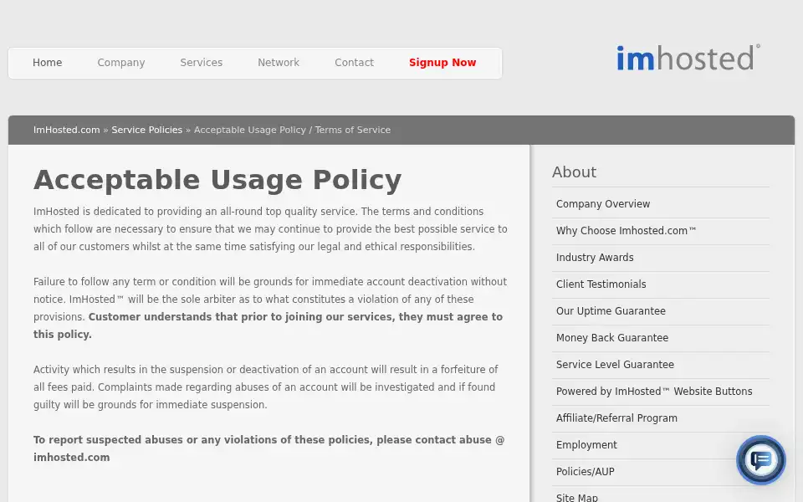803x502 pixels.
Task: Click the red Signup Now link
Action: pyautogui.click(x=442, y=63)
